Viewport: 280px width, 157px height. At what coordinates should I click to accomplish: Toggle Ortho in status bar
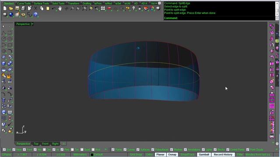click(149, 154)
